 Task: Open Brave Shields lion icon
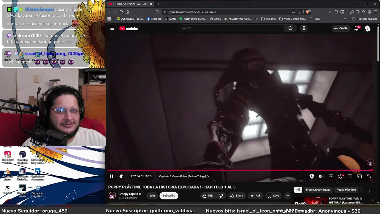pos(308,12)
